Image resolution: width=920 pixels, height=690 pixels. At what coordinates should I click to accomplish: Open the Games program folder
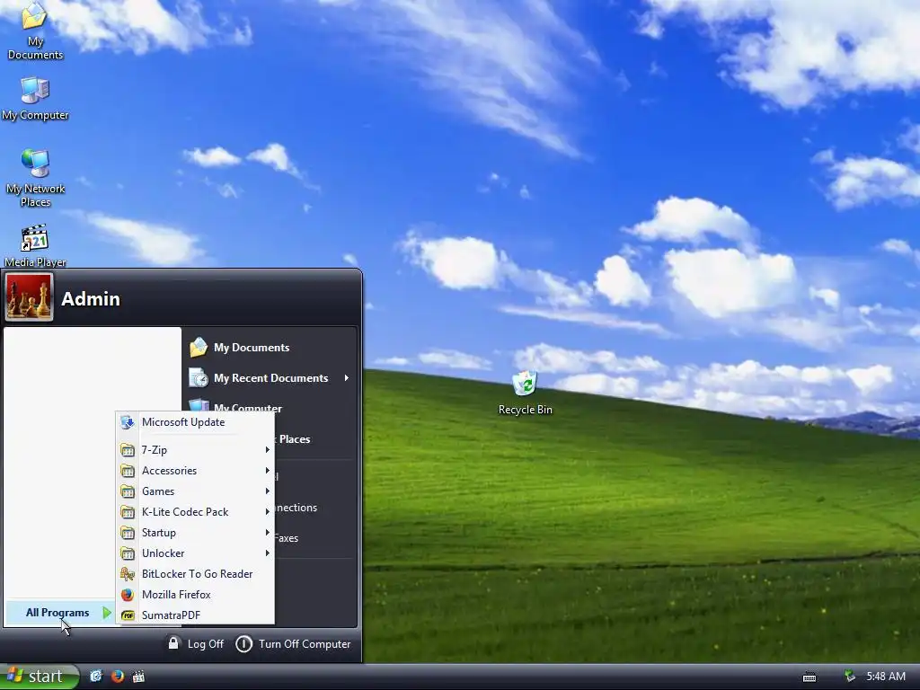(x=195, y=491)
